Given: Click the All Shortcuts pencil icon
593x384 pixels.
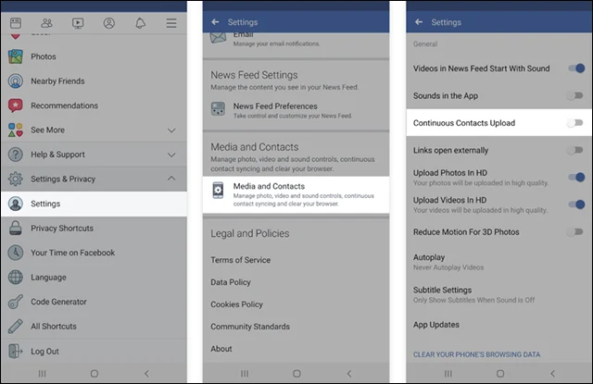Looking at the screenshot, I should click(x=16, y=327).
